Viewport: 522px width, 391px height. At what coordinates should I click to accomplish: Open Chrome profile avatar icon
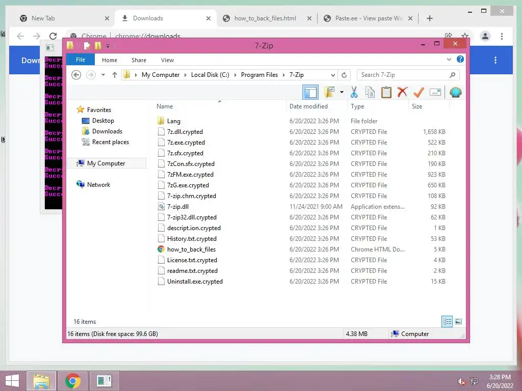coord(485,36)
